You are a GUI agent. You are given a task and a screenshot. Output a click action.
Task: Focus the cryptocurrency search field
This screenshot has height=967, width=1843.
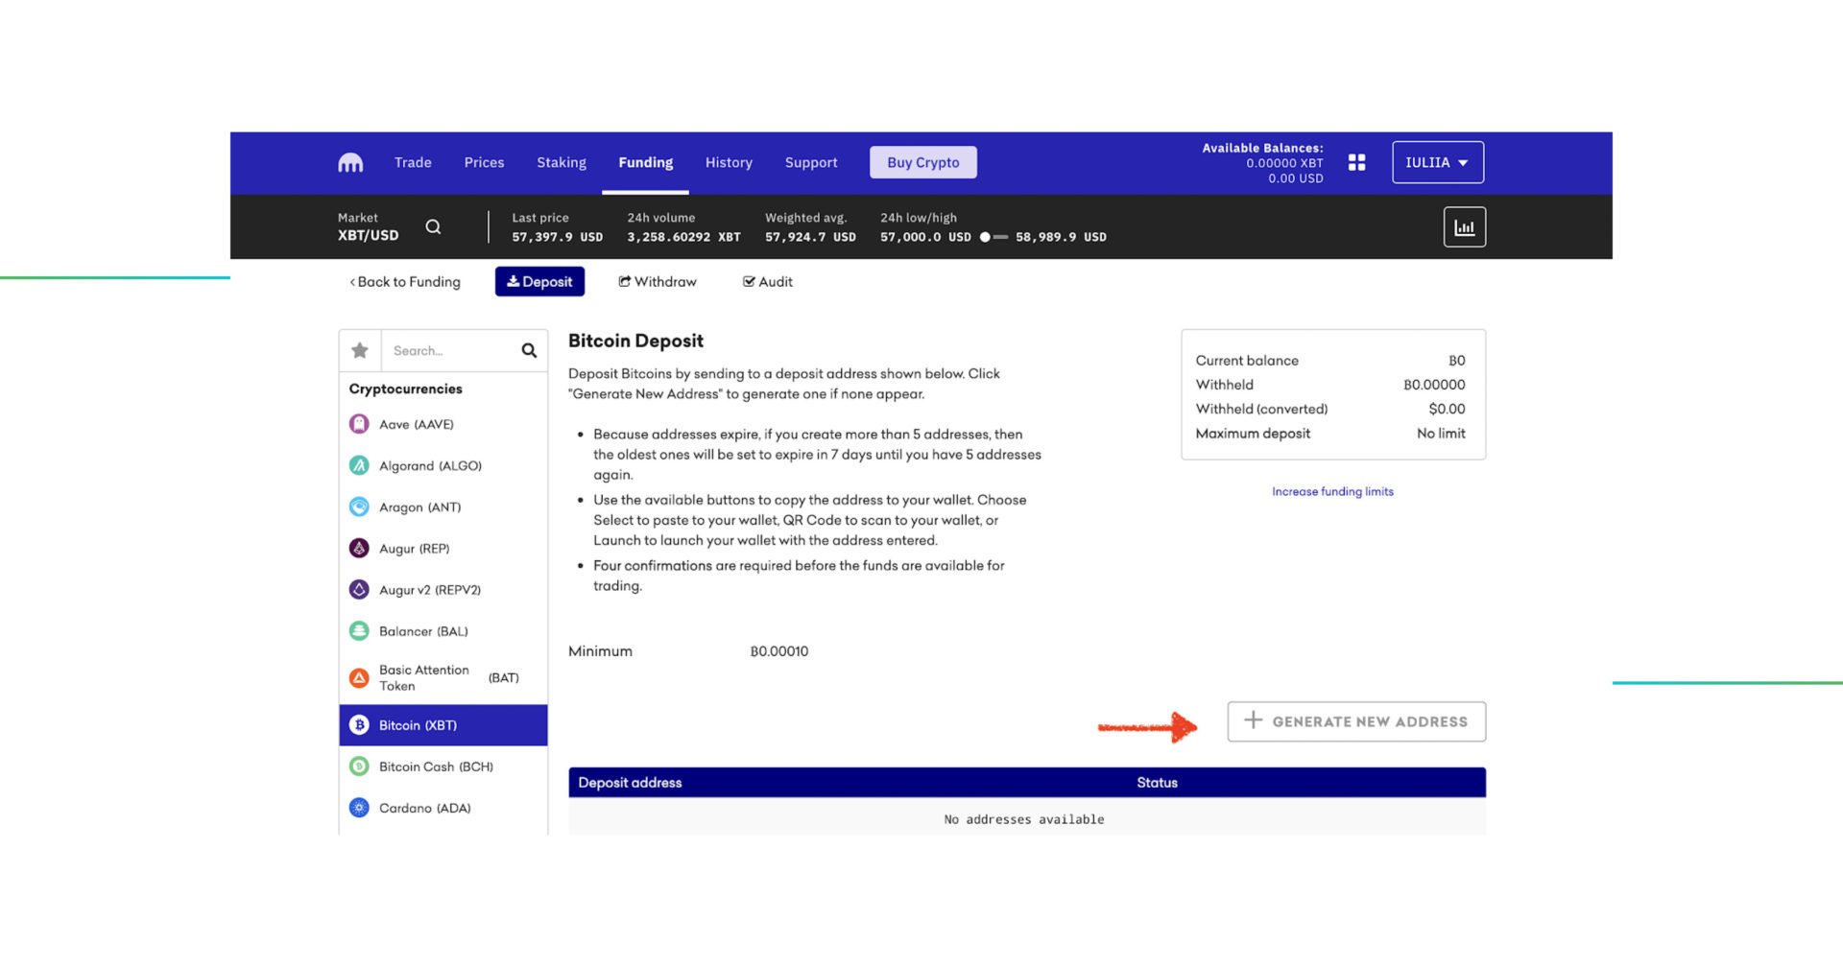[x=449, y=351]
